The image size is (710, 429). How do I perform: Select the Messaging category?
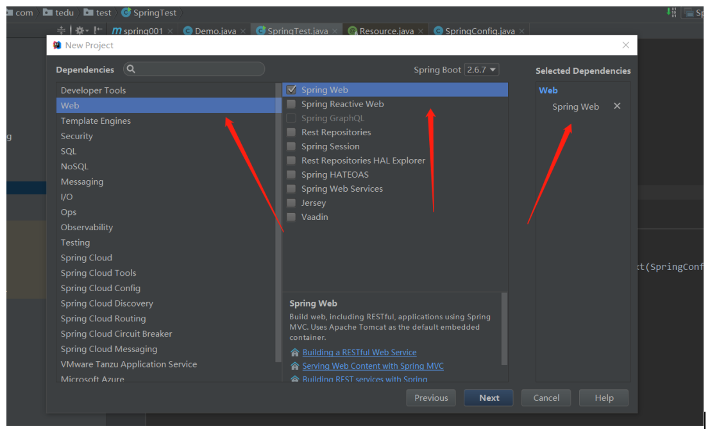(165, 181)
